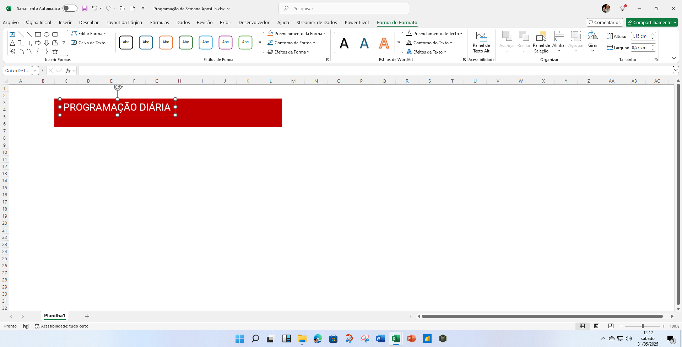This screenshot has height=347, width=682.
Task: Select the oval shape tool
Action: (x=47, y=34)
